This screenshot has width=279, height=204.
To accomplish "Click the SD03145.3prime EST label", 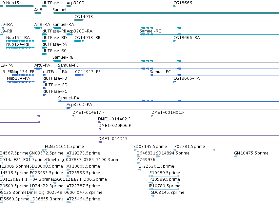I will pos(168,193).
